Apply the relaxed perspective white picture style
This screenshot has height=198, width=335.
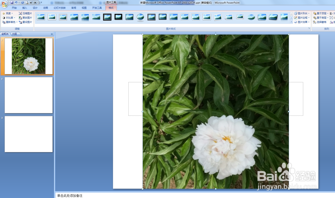[240, 17]
